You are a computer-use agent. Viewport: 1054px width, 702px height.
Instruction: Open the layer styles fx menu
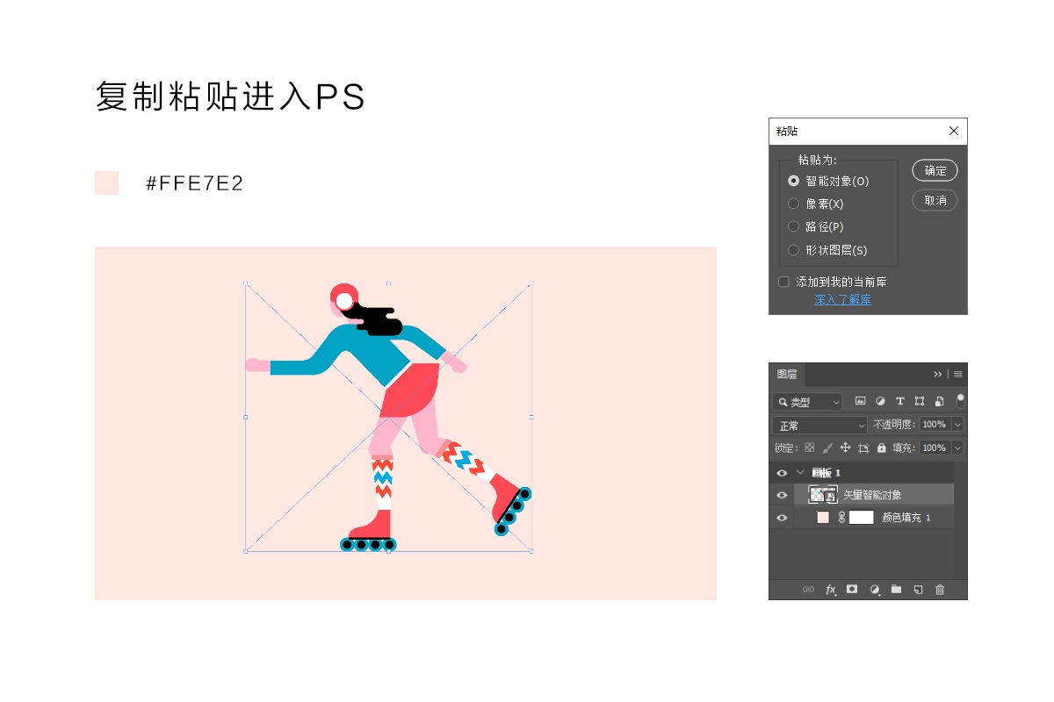pyautogui.click(x=830, y=590)
